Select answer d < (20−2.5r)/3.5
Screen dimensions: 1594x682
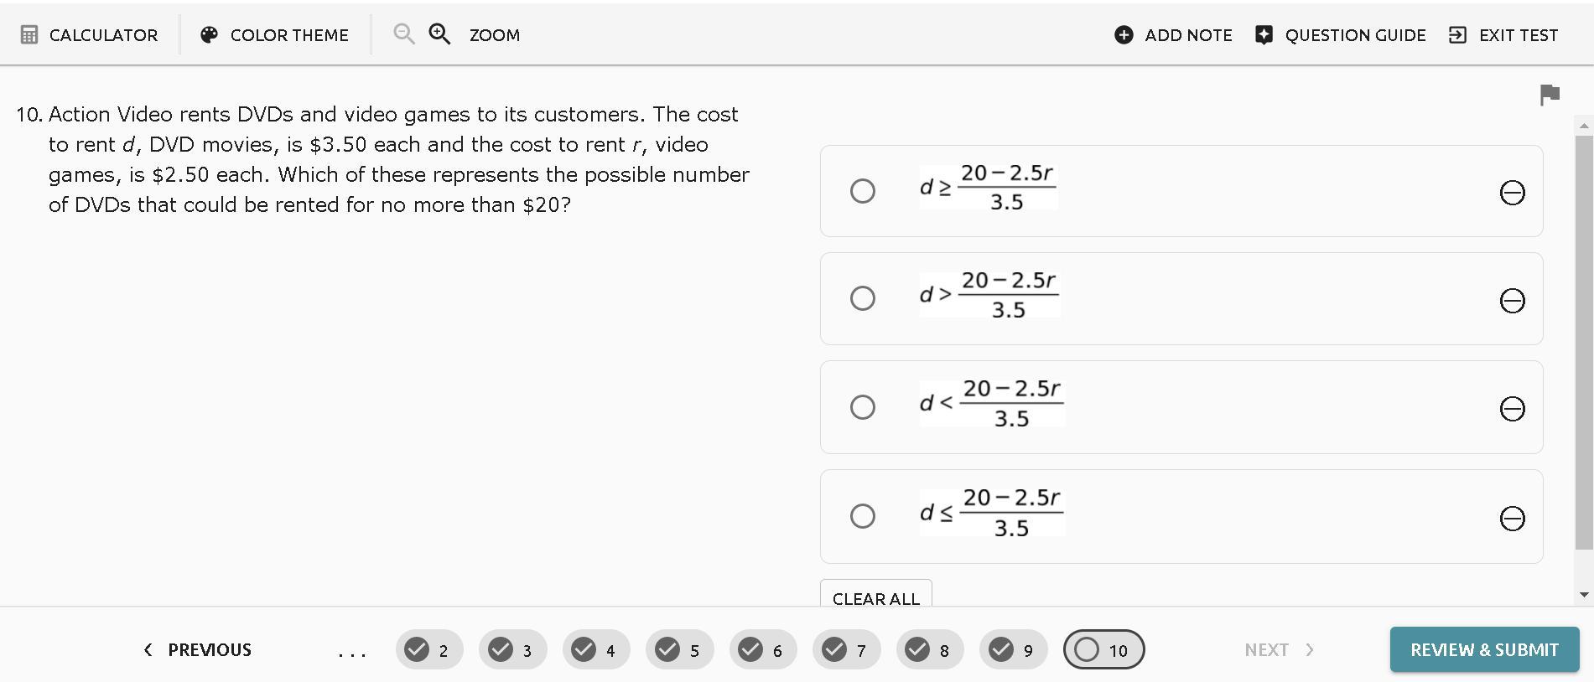[863, 407]
